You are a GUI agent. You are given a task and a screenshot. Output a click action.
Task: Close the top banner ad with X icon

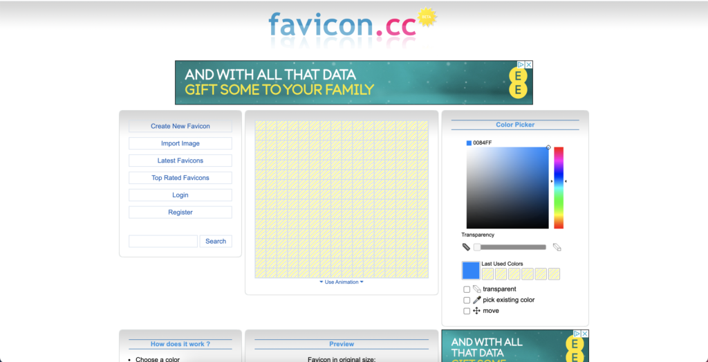[529, 64]
